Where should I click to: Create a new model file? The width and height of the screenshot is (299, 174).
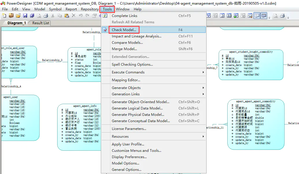point(4,16)
